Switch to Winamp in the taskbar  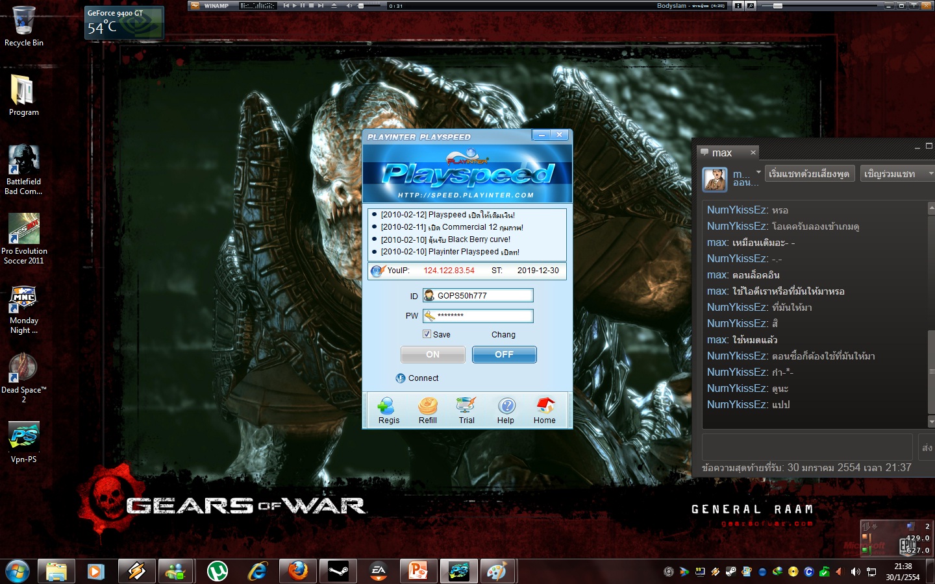pyautogui.click(x=136, y=571)
